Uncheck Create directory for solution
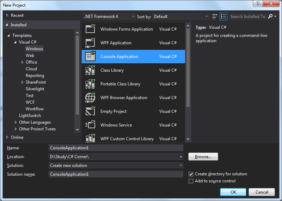282x201 pixels. (x=191, y=174)
